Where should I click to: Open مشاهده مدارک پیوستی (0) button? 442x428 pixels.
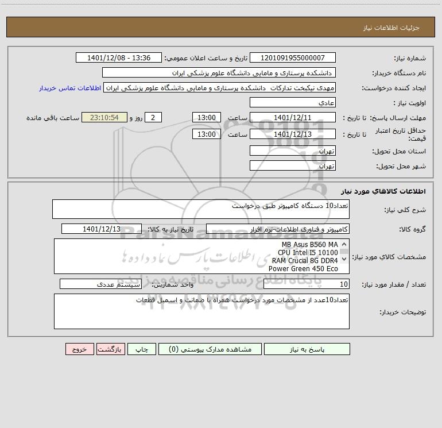[x=210, y=349]
